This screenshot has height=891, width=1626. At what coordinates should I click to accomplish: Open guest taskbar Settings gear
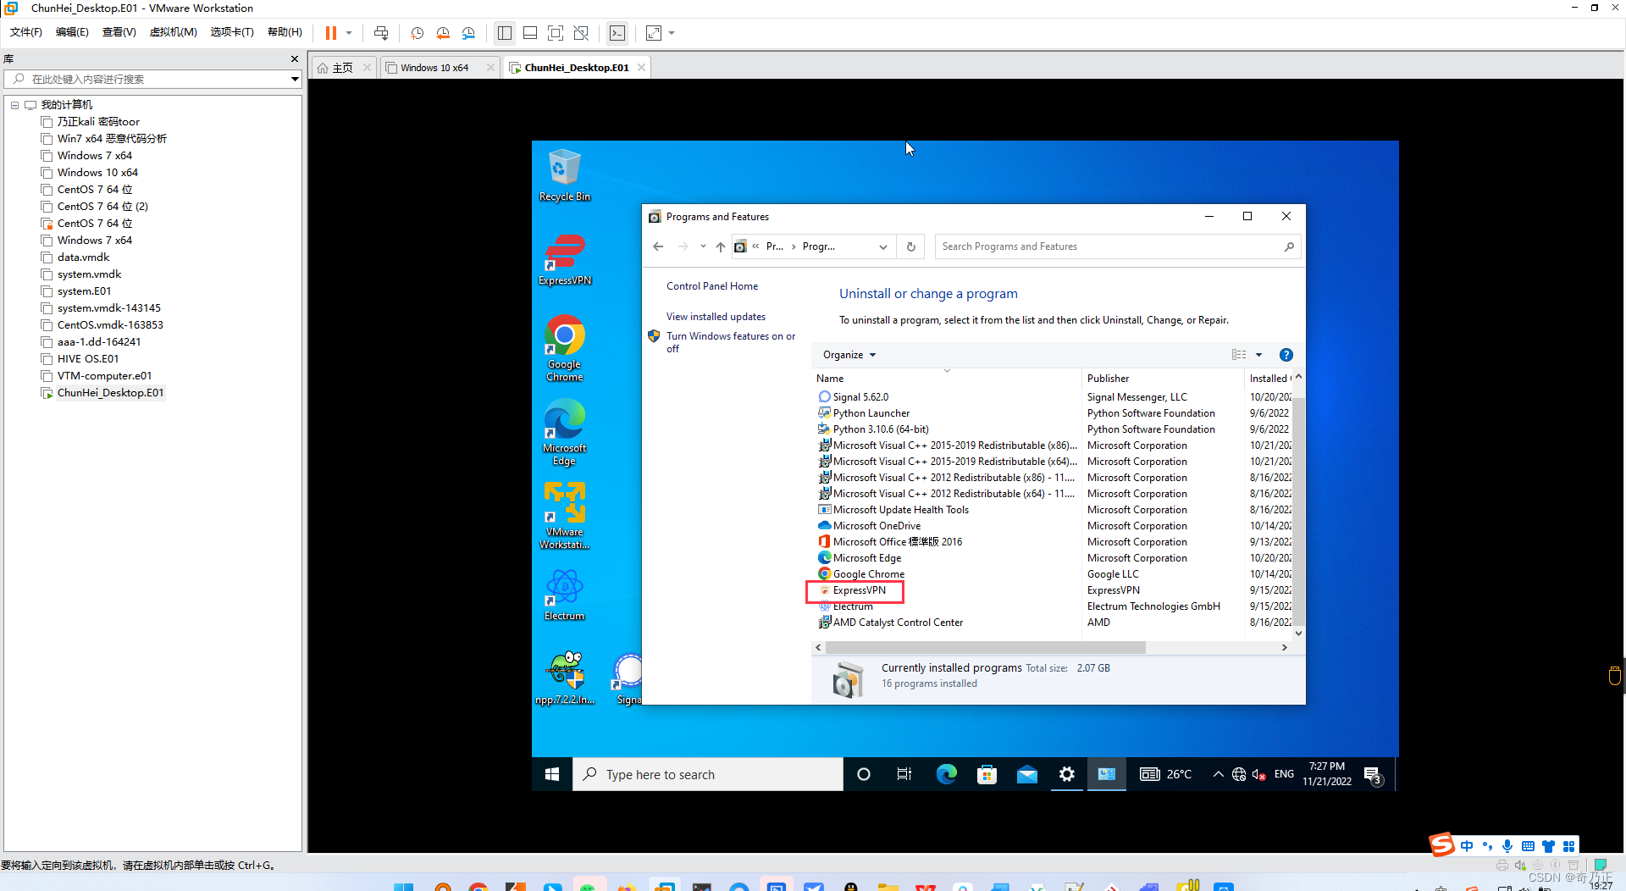tap(1067, 774)
